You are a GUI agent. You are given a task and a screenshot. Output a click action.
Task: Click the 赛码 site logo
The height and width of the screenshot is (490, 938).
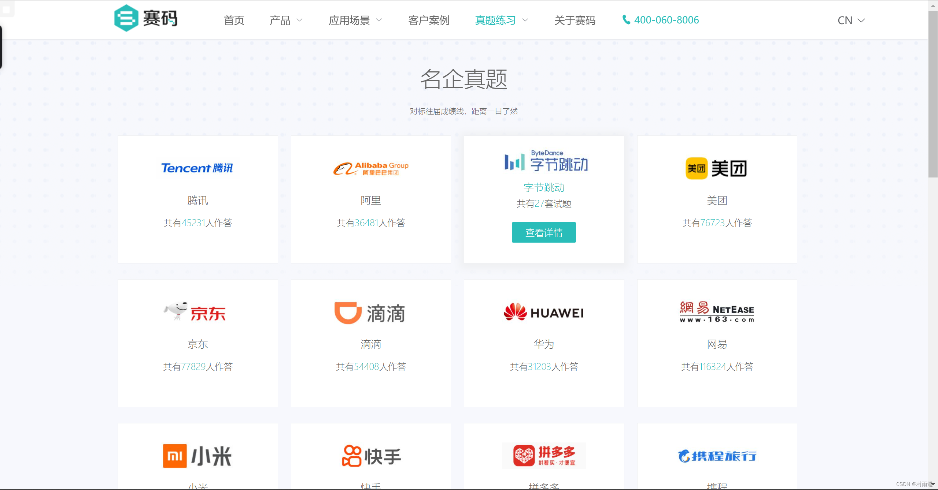[146, 18]
